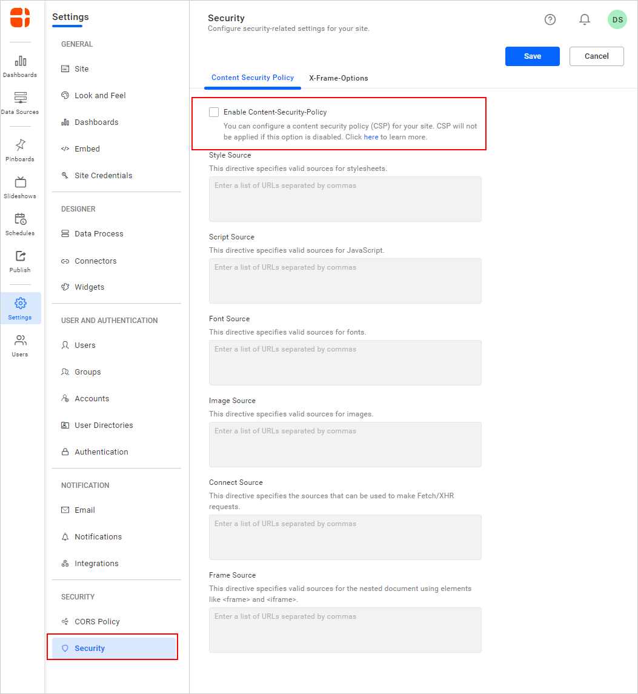Select the Content Security Policy tab
This screenshot has height=694, width=638.
(x=253, y=78)
